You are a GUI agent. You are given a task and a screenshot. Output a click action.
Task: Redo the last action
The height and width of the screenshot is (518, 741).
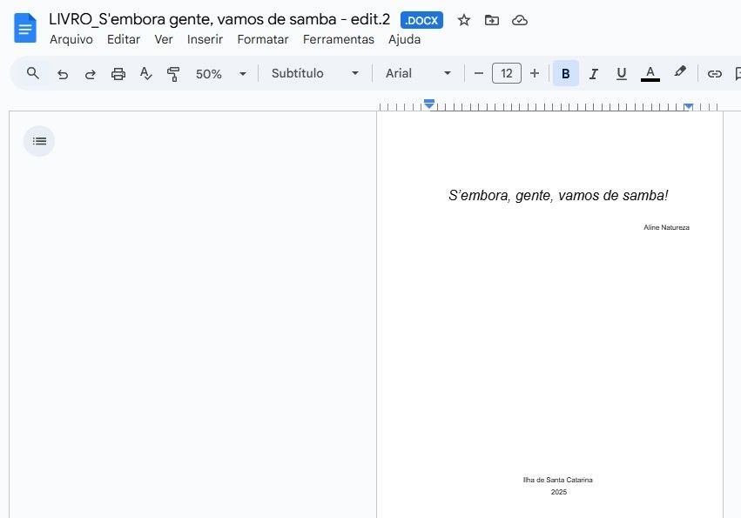pyautogui.click(x=90, y=74)
